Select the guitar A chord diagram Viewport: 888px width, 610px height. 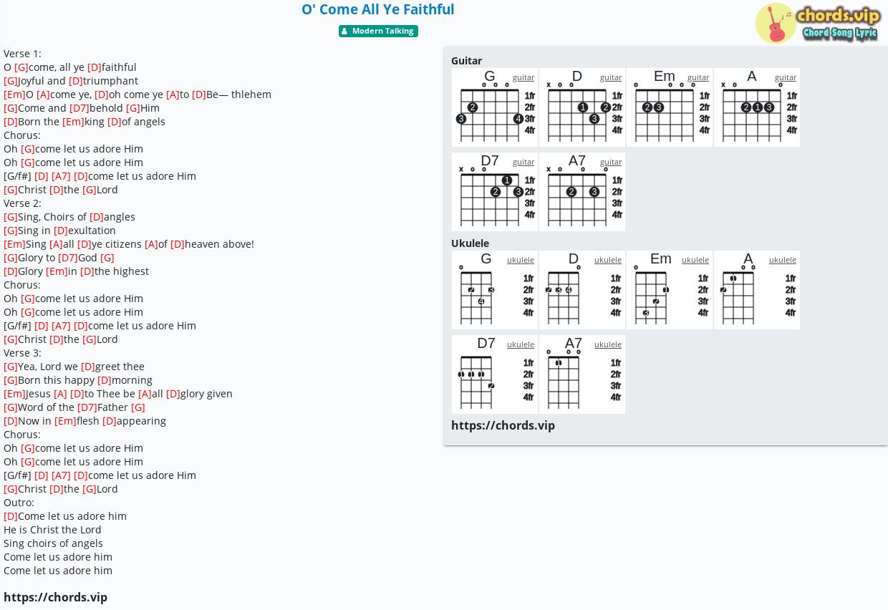coord(757,107)
